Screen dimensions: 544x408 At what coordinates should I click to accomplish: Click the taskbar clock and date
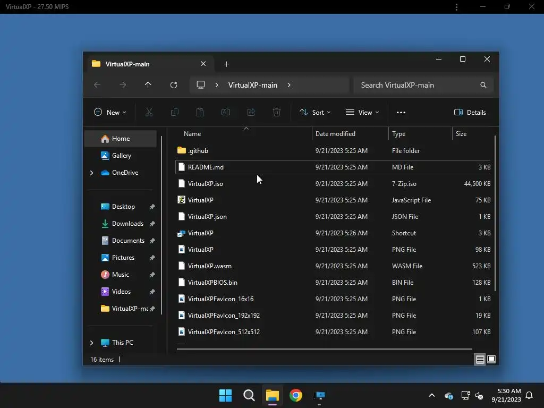(506, 395)
